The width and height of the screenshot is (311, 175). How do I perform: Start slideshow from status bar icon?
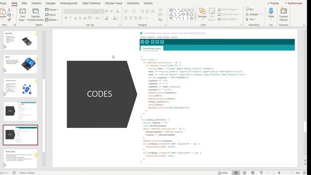pyautogui.click(x=261, y=173)
